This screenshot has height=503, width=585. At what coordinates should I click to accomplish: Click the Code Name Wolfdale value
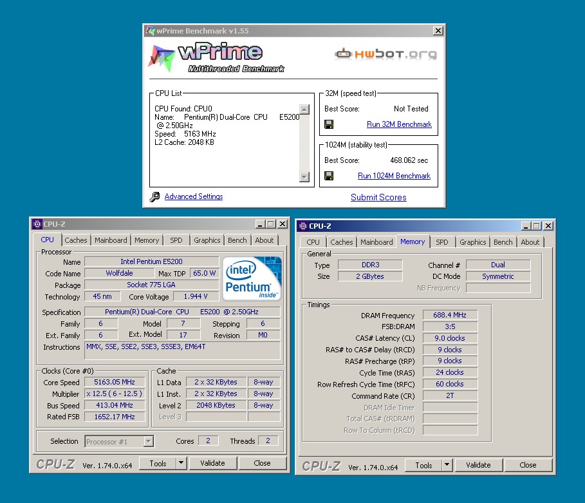tap(120, 273)
